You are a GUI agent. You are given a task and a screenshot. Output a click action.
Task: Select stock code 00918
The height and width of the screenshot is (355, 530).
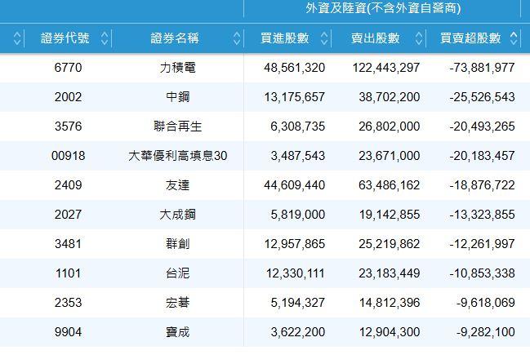(x=69, y=156)
